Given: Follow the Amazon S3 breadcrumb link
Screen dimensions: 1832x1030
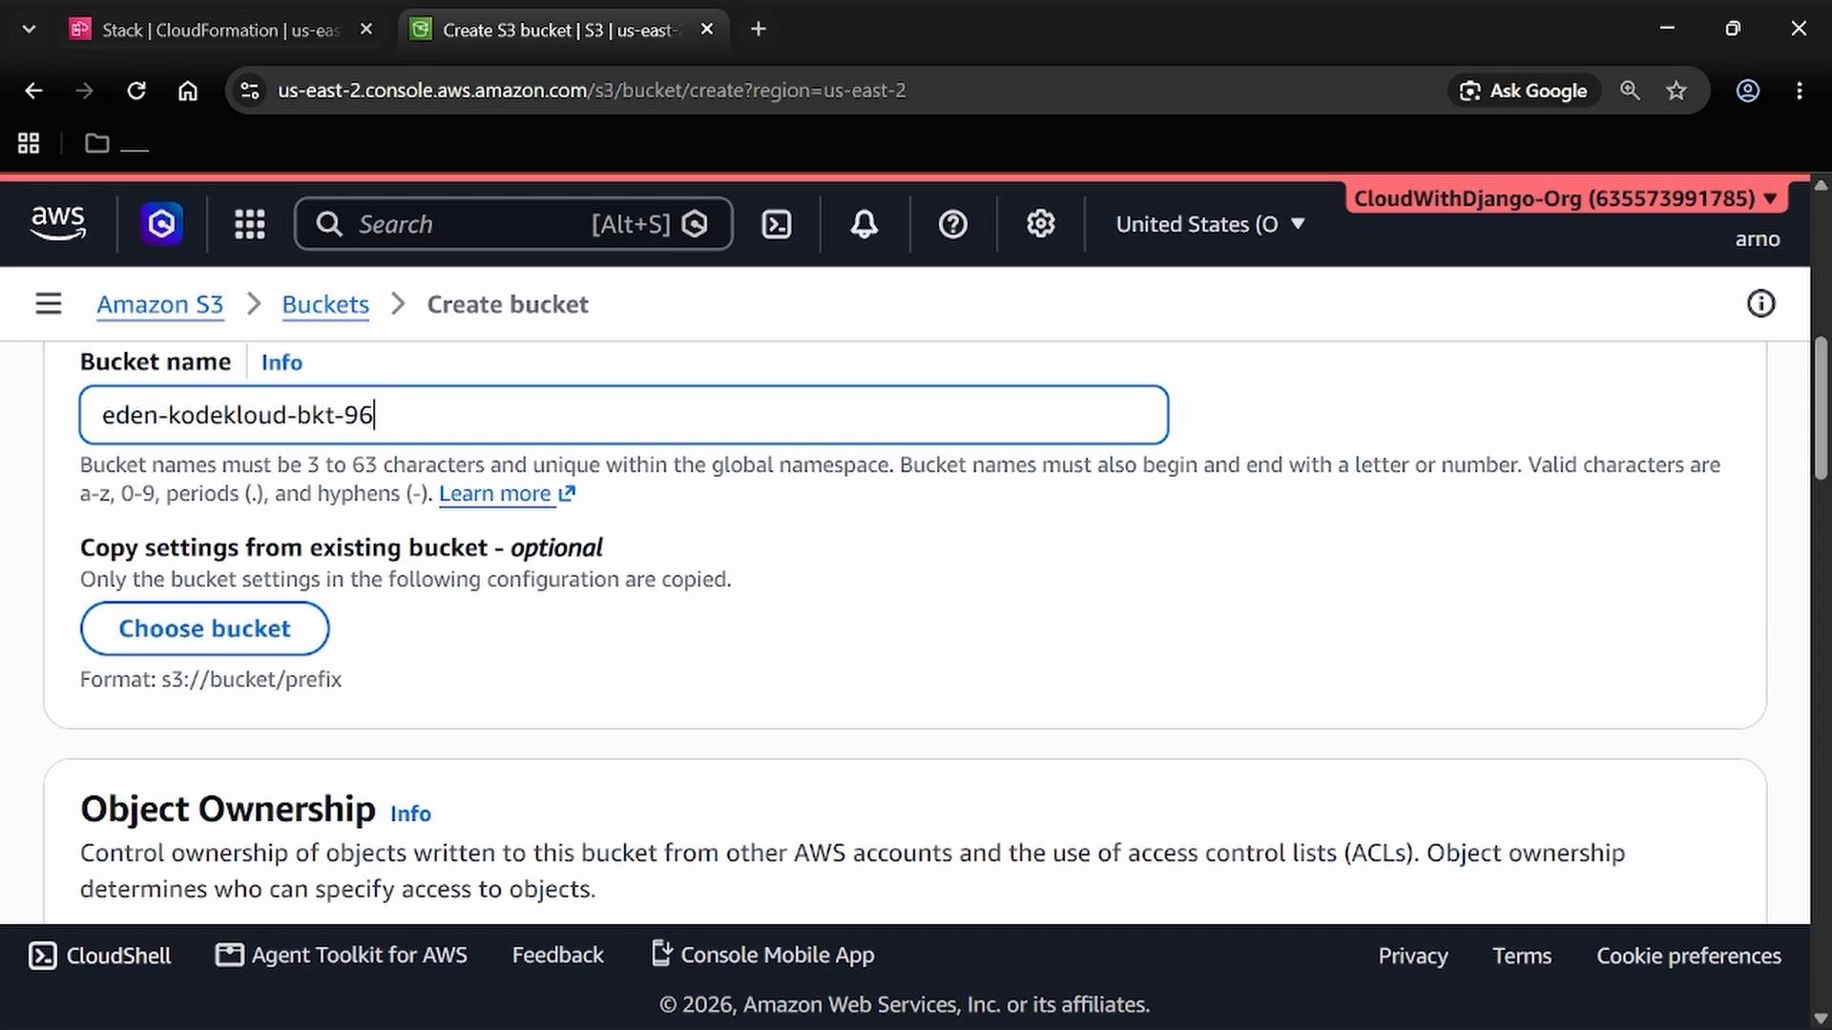Looking at the screenshot, I should click(159, 304).
